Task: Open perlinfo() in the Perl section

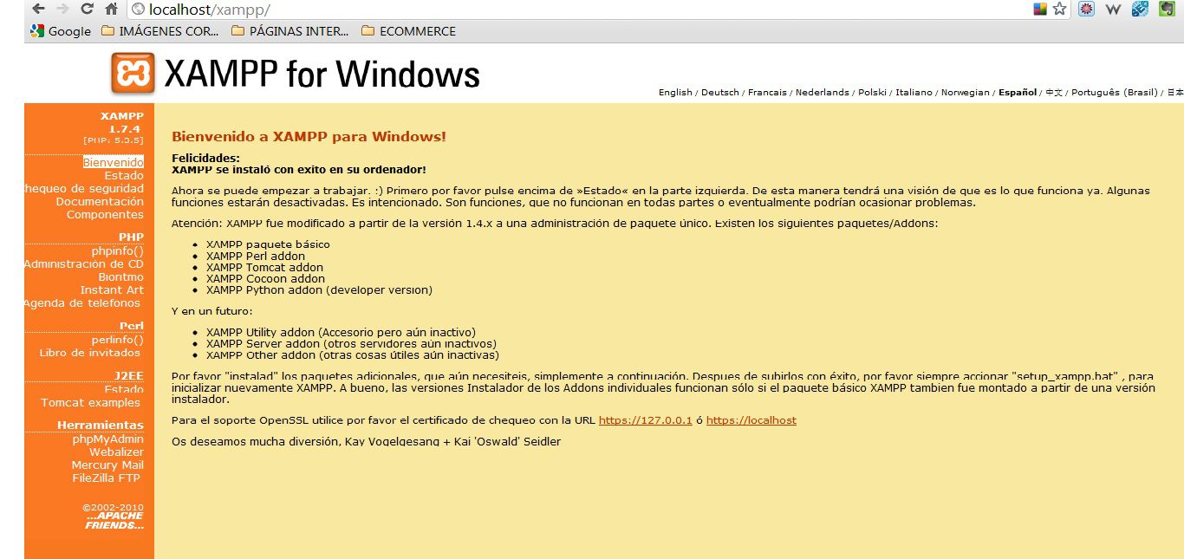Action: point(118,340)
